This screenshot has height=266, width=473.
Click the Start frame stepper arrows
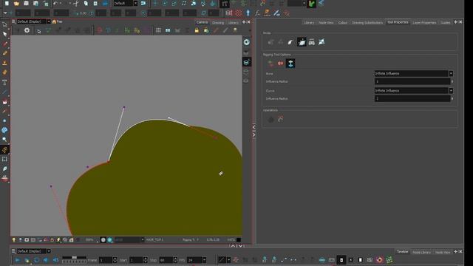[146, 260]
